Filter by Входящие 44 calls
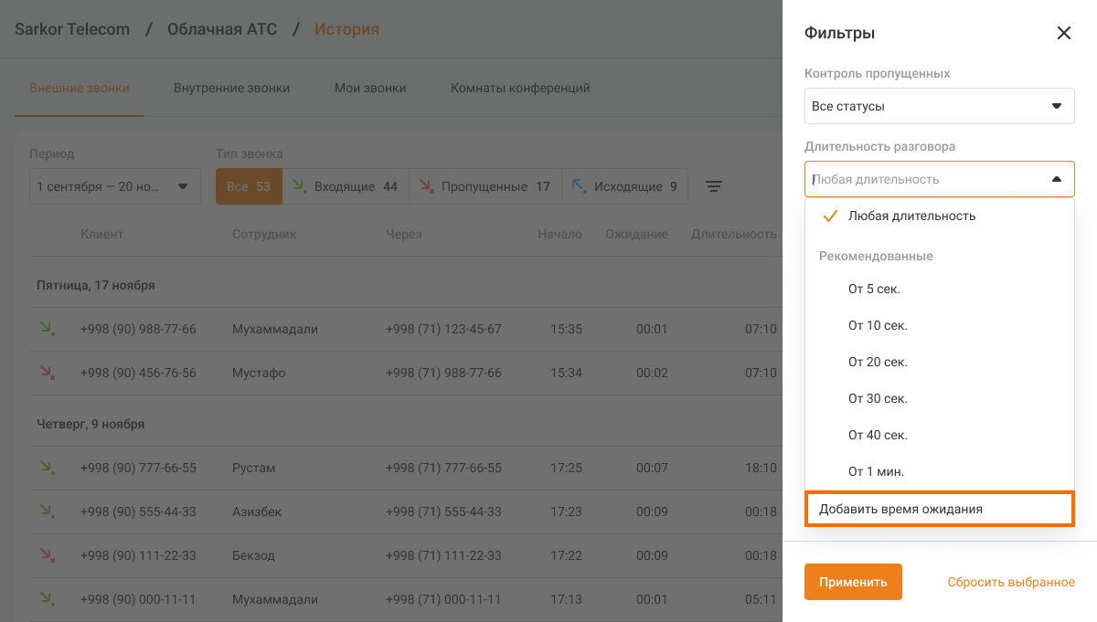 [345, 186]
